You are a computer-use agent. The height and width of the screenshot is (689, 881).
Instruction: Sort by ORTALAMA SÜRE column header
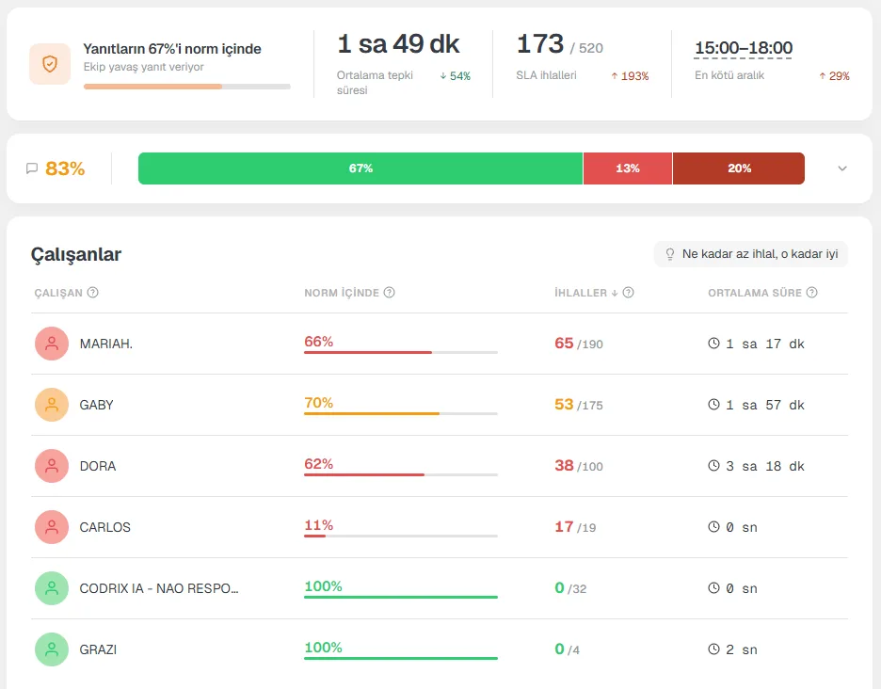point(755,293)
